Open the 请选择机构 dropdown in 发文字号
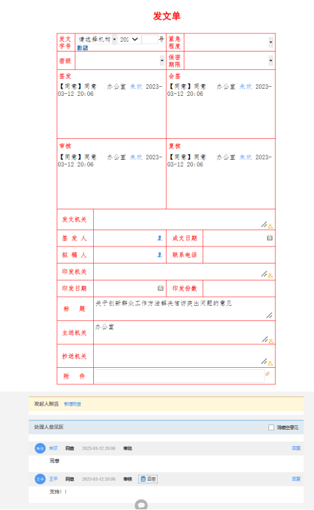 coord(97,39)
